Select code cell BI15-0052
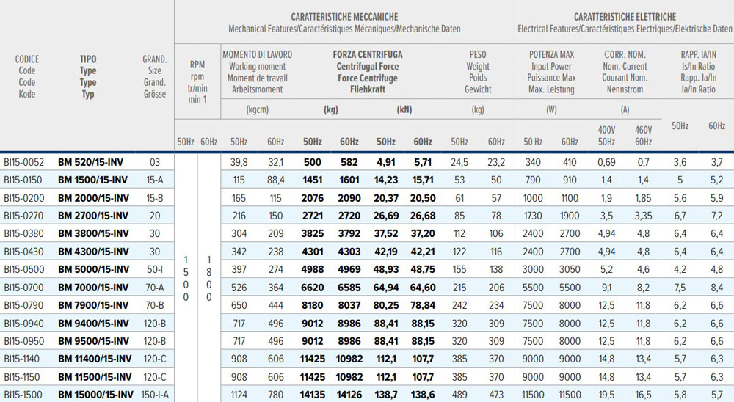This screenshot has width=734, height=402. pyautogui.click(x=24, y=162)
